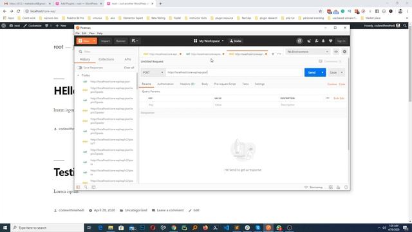Toggle Save Responses switch
Screen dimensions: 412x232
pos(79,68)
